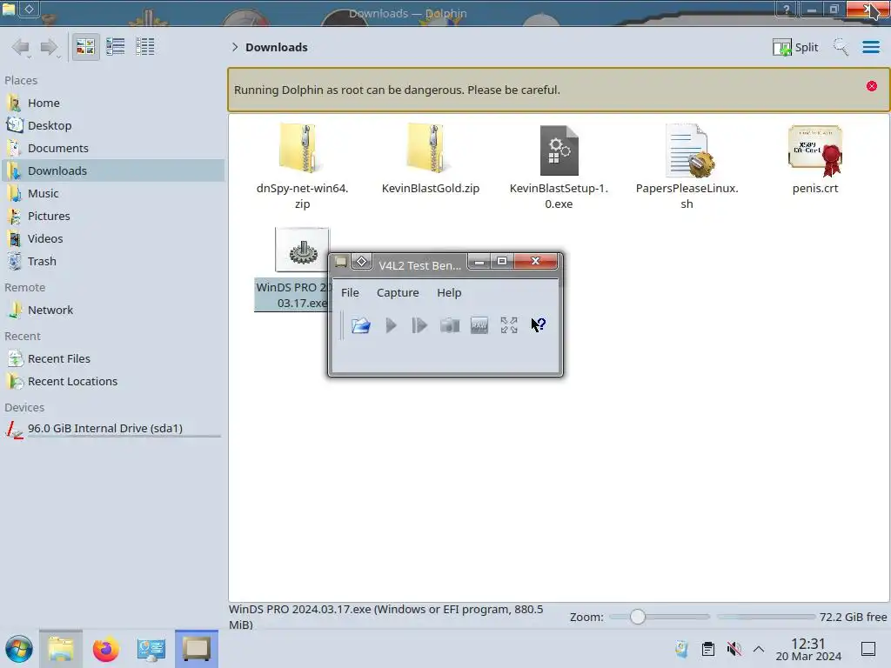The image size is (891, 668).
Task: Click the What's This help cursor icon
Action: pyautogui.click(x=538, y=325)
